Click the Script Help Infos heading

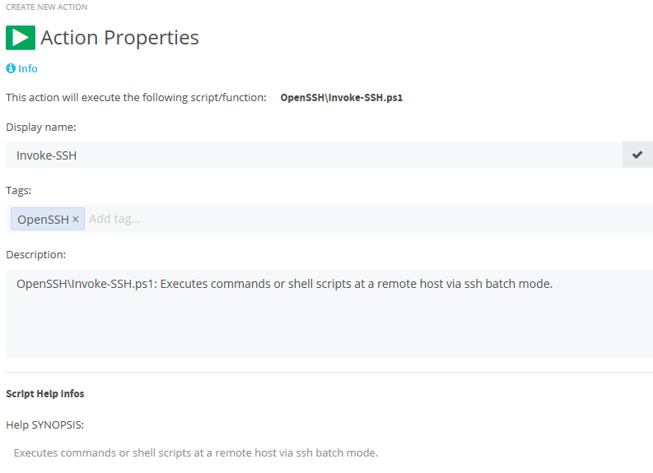point(45,393)
